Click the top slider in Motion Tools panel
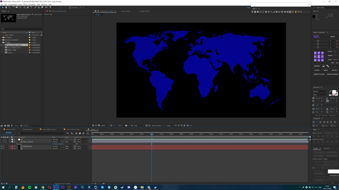Viewport: 339px width, 190px height. (323, 41)
